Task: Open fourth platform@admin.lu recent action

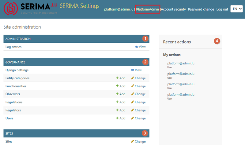Action: click(x=181, y=95)
